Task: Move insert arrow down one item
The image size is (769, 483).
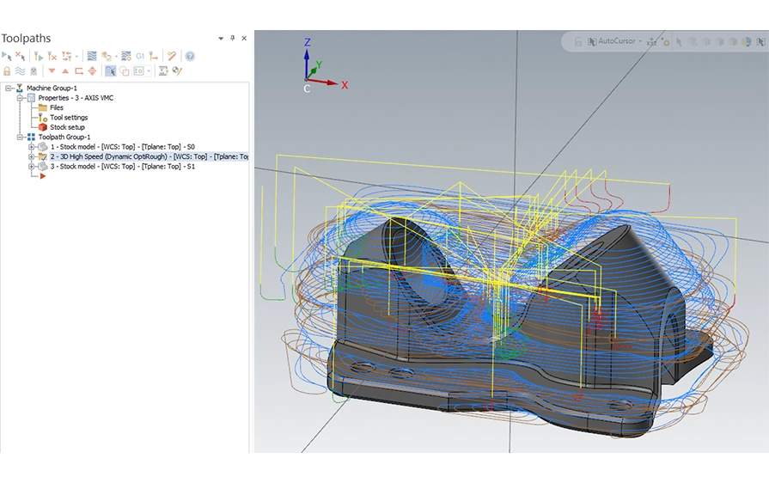Action: coord(52,71)
